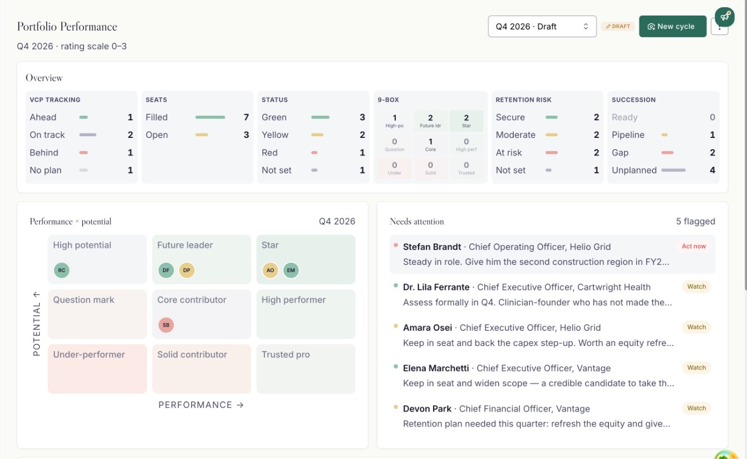Click Watch badge on Amara Osei row
Viewport: 747px width, 459px height.
[696, 327]
